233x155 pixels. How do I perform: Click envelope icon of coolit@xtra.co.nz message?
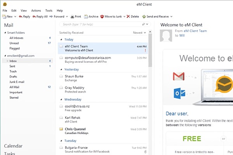click(61, 106)
